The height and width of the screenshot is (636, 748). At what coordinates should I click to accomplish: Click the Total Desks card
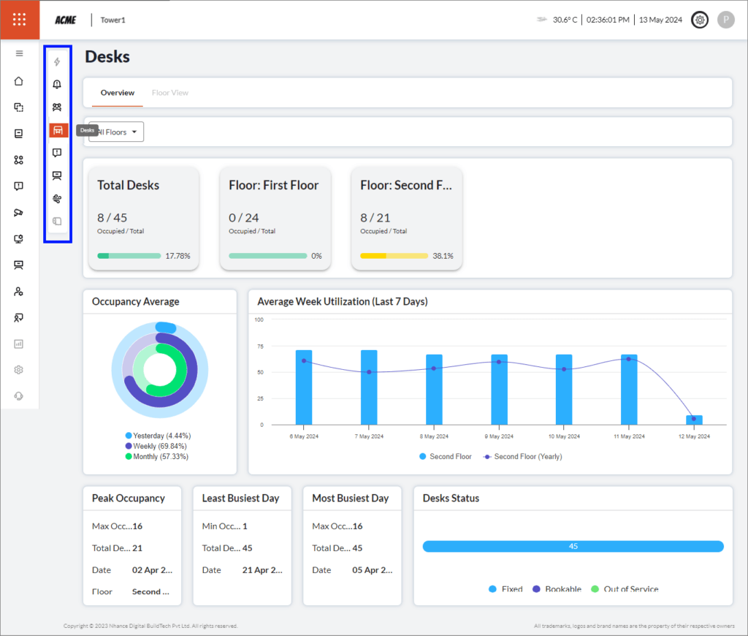click(x=143, y=218)
